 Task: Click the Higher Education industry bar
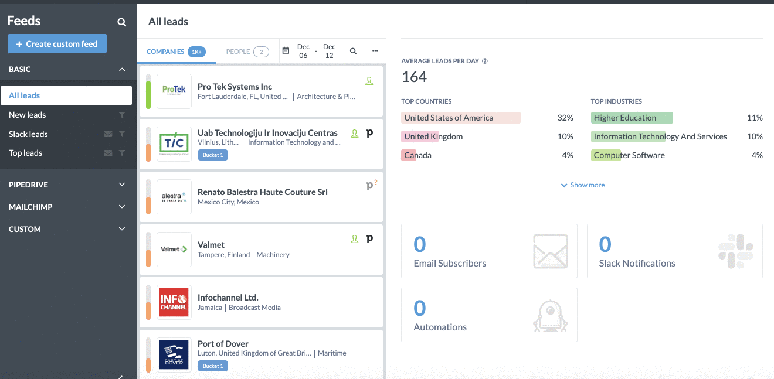point(632,118)
